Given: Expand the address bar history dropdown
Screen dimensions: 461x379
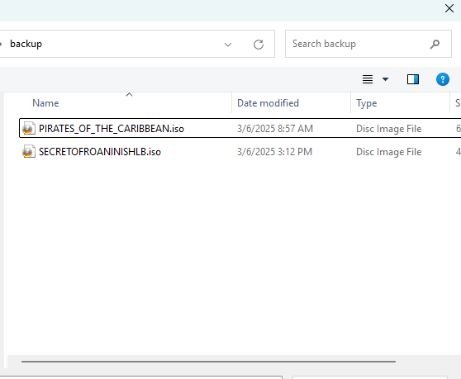Looking at the screenshot, I should tap(228, 45).
